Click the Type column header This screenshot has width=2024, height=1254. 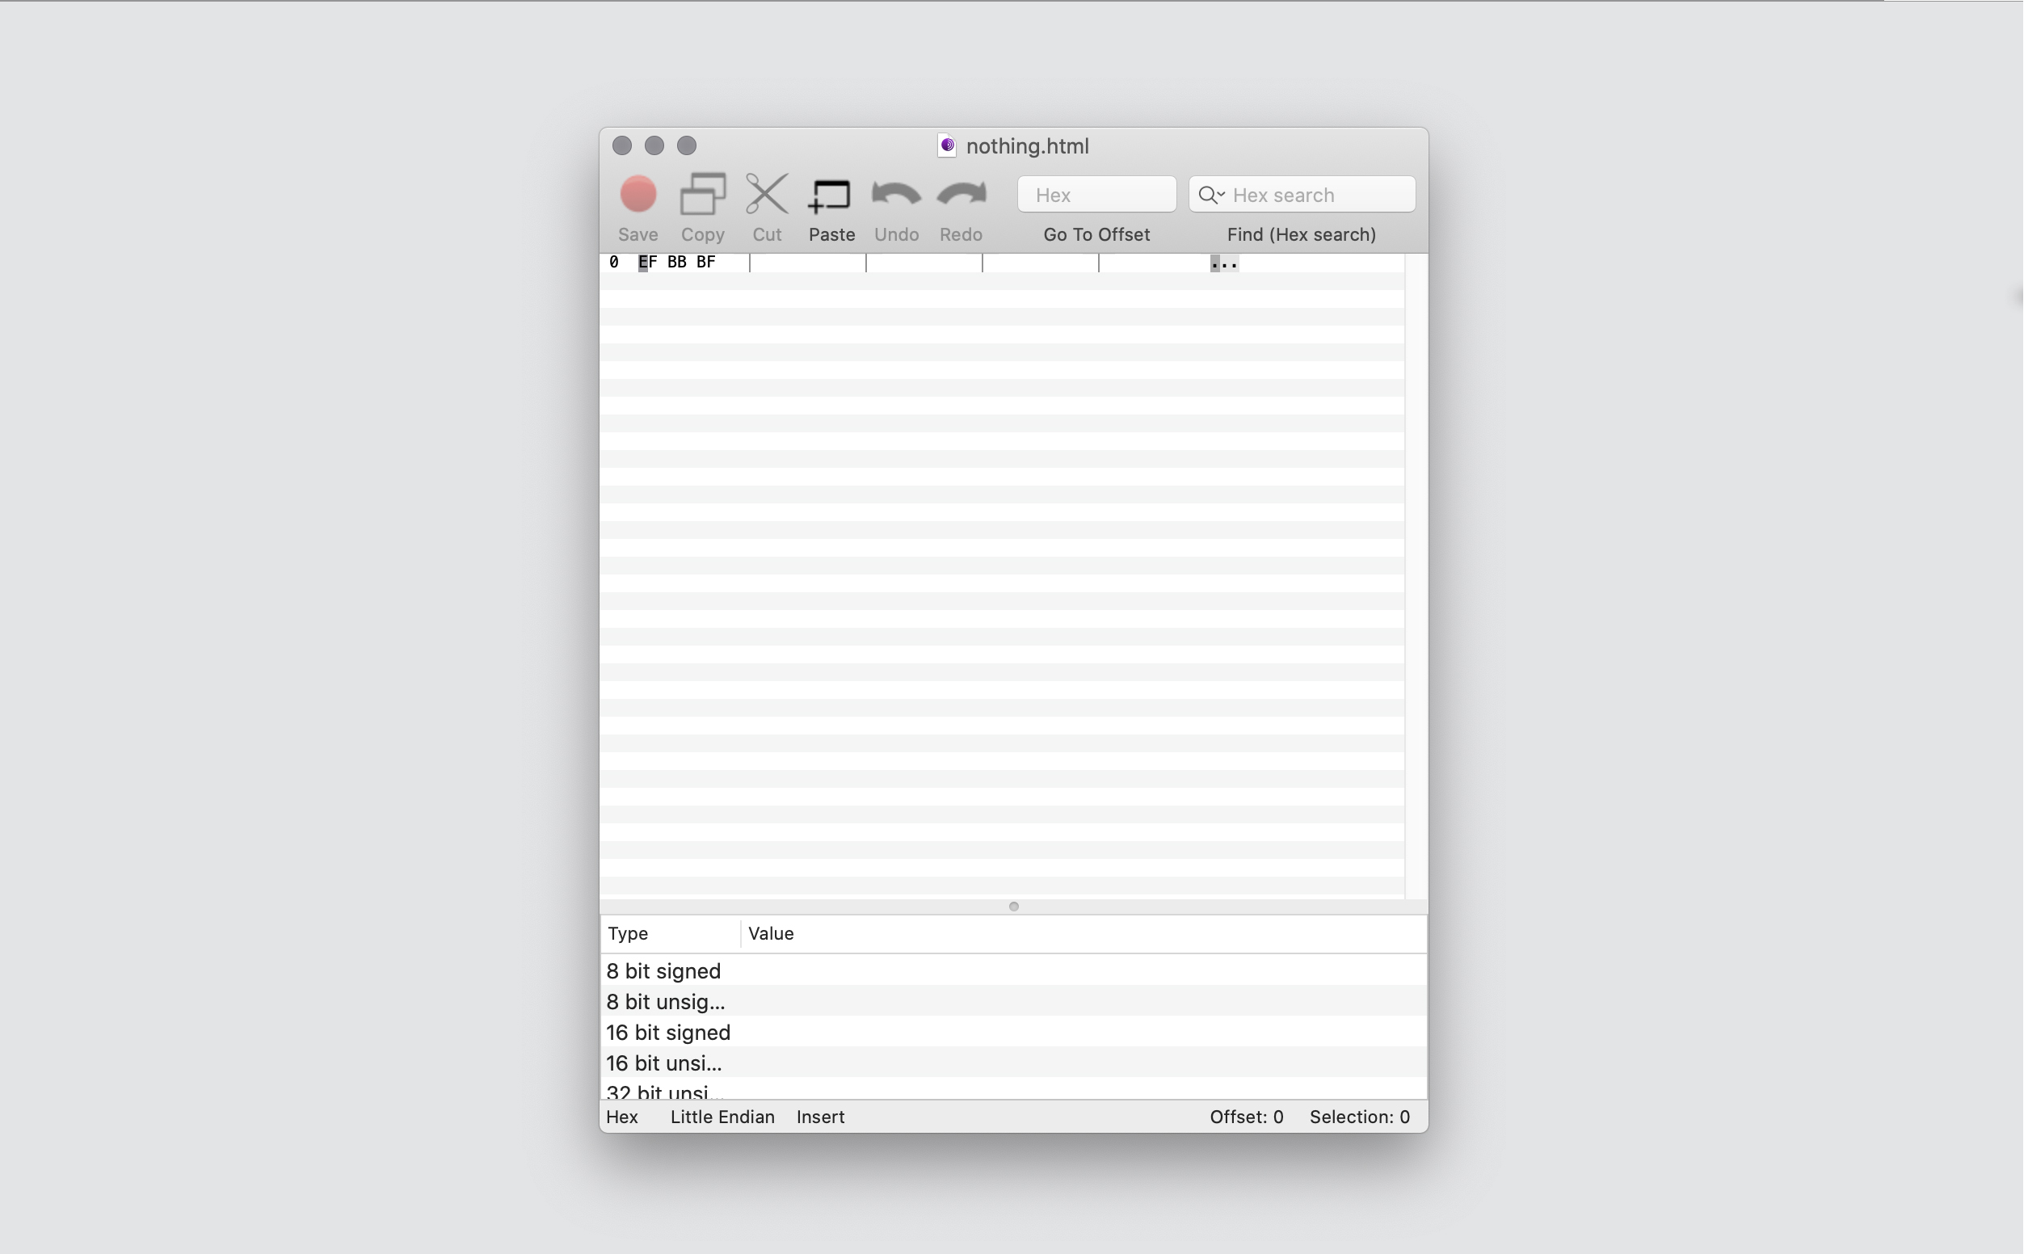point(628,934)
